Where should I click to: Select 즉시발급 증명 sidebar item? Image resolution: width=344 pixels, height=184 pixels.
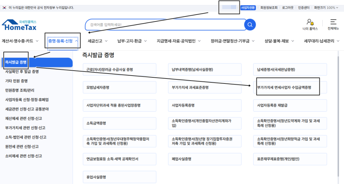point(37,62)
